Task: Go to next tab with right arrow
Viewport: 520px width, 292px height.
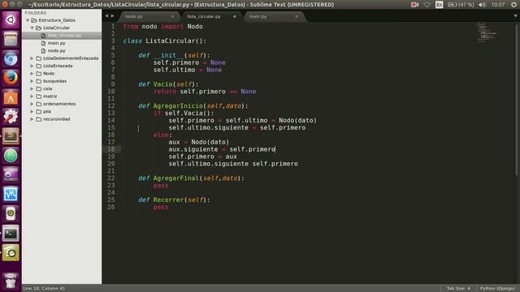Action: [113, 16]
